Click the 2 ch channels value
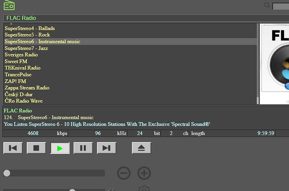Viewport: 289px width, 191px height. pos(171,133)
